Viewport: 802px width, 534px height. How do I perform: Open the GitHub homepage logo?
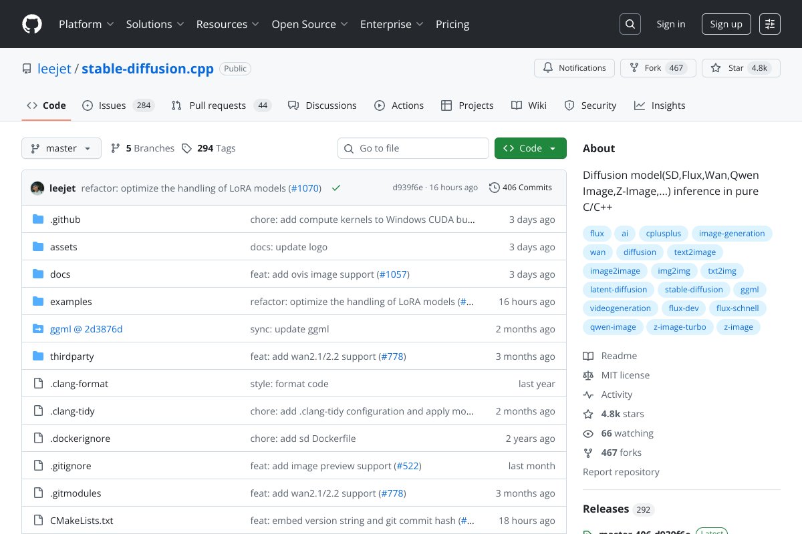tap(32, 24)
